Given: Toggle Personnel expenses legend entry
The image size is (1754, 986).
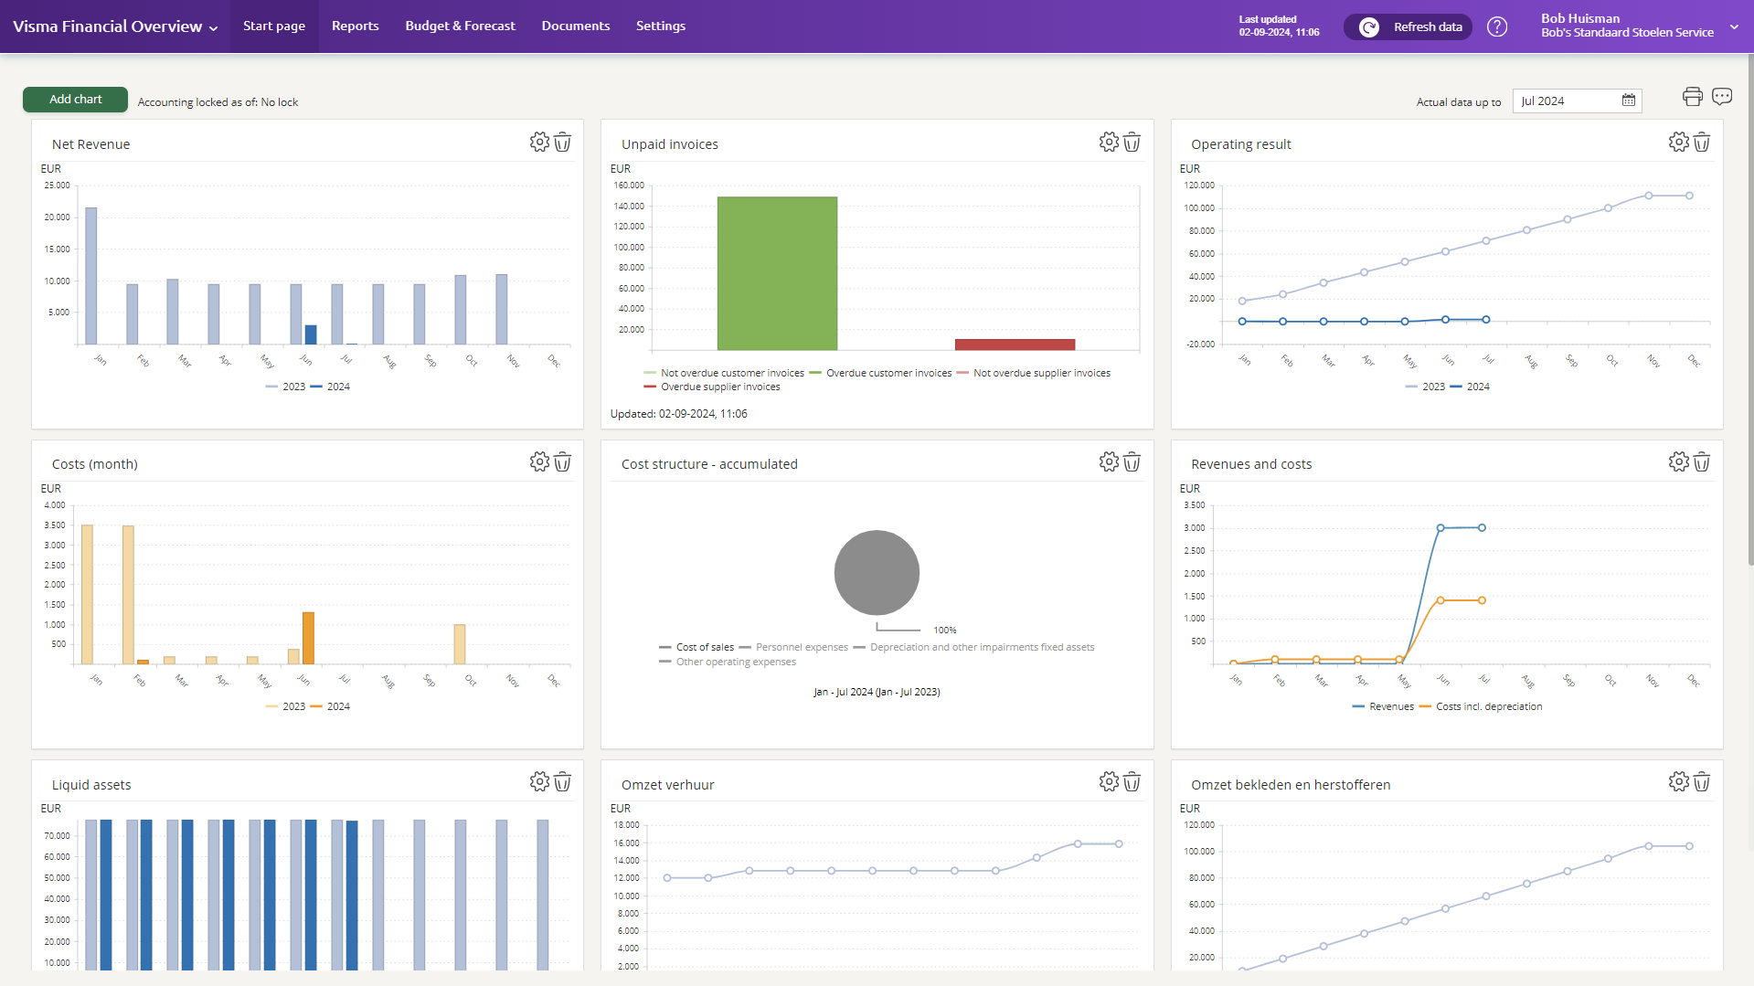Looking at the screenshot, I should tap(793, 647).
